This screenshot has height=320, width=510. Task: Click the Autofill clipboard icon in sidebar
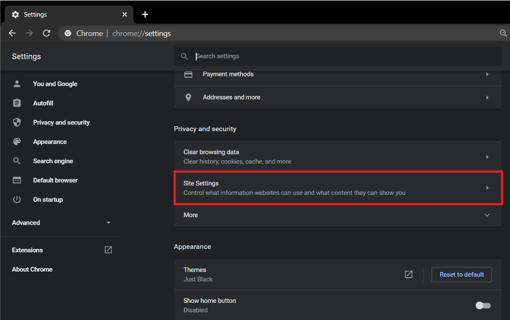click(x=17, y=103)
